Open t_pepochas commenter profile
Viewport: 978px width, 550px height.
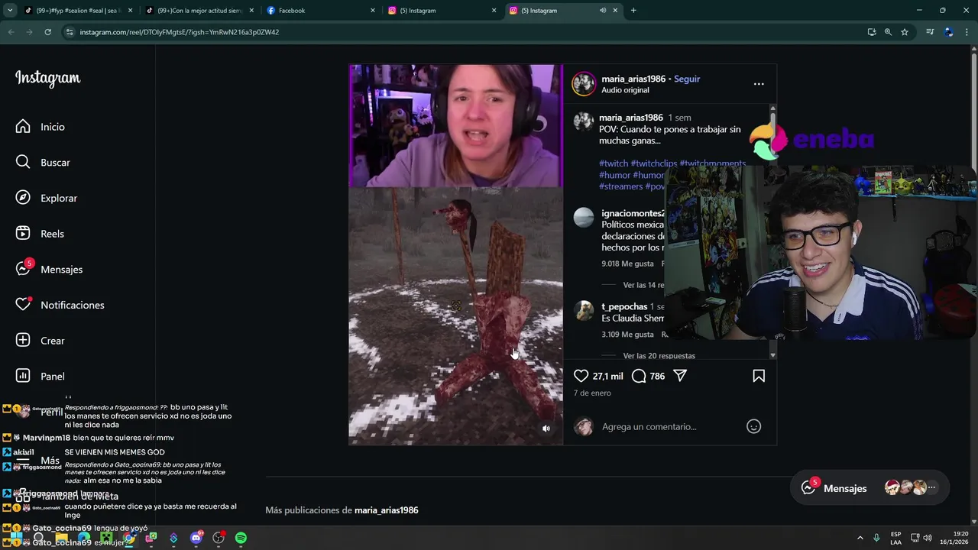tap(624, 306)
